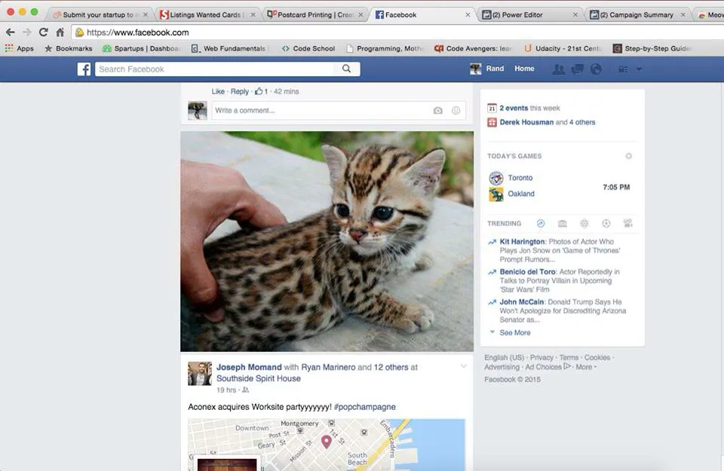Image resolution: width=724 pixels, height=471 pixels.
Task: Go to Home in Facebook header
Action: [x=524, y=69]
